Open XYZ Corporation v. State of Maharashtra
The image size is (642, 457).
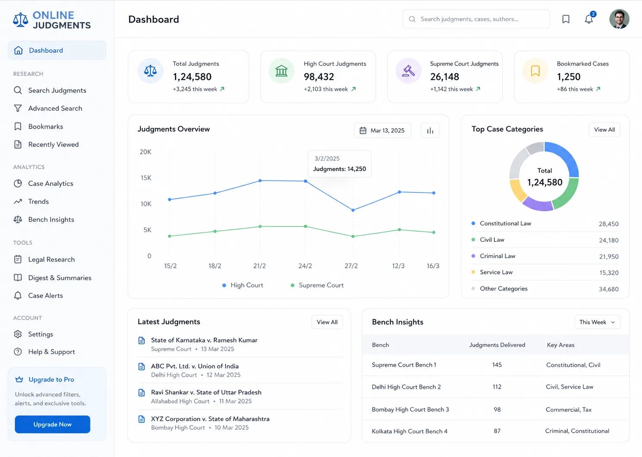pos(210,419)
